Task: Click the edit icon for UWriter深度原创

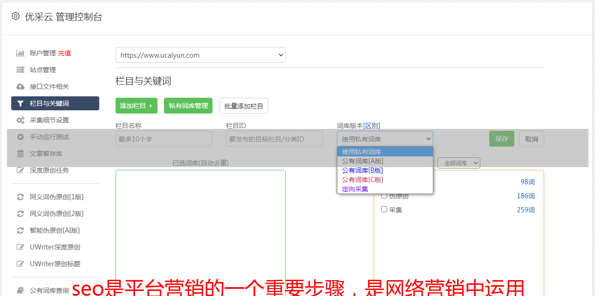Action: pos(21,247)
